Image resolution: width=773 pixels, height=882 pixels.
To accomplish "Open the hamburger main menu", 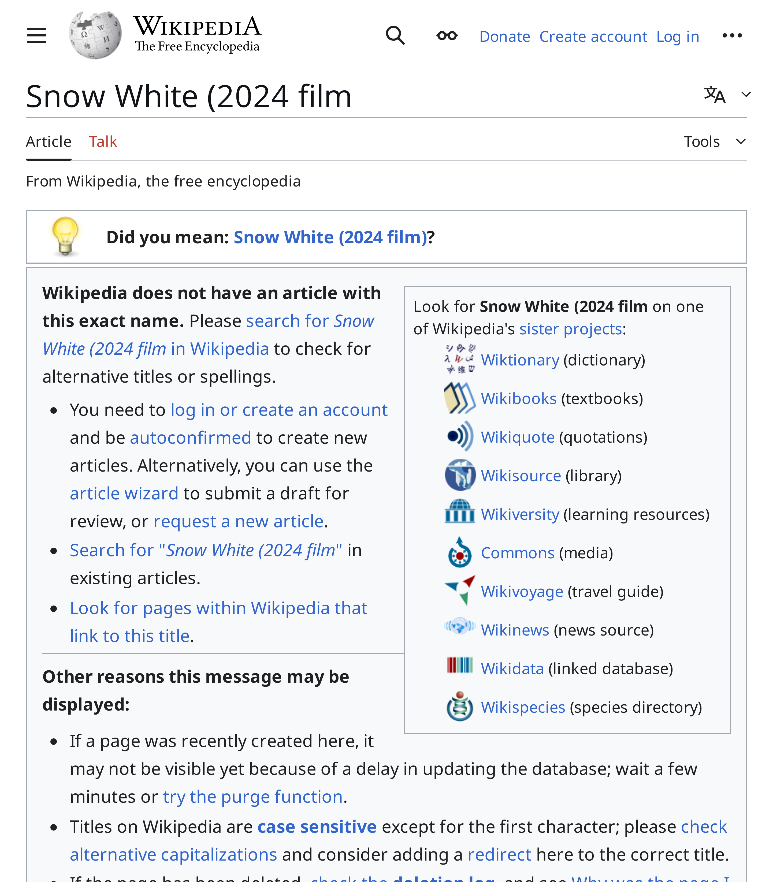I will pyautogui.click(x=36, y=36).
